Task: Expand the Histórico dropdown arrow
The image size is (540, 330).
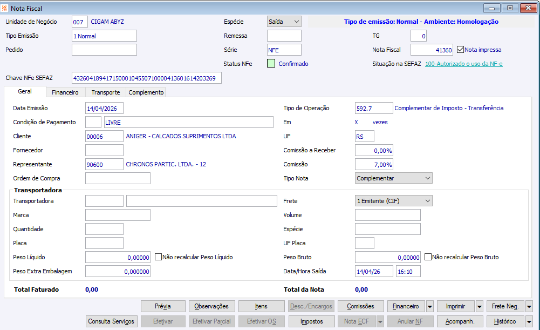Action: [529, 321]
